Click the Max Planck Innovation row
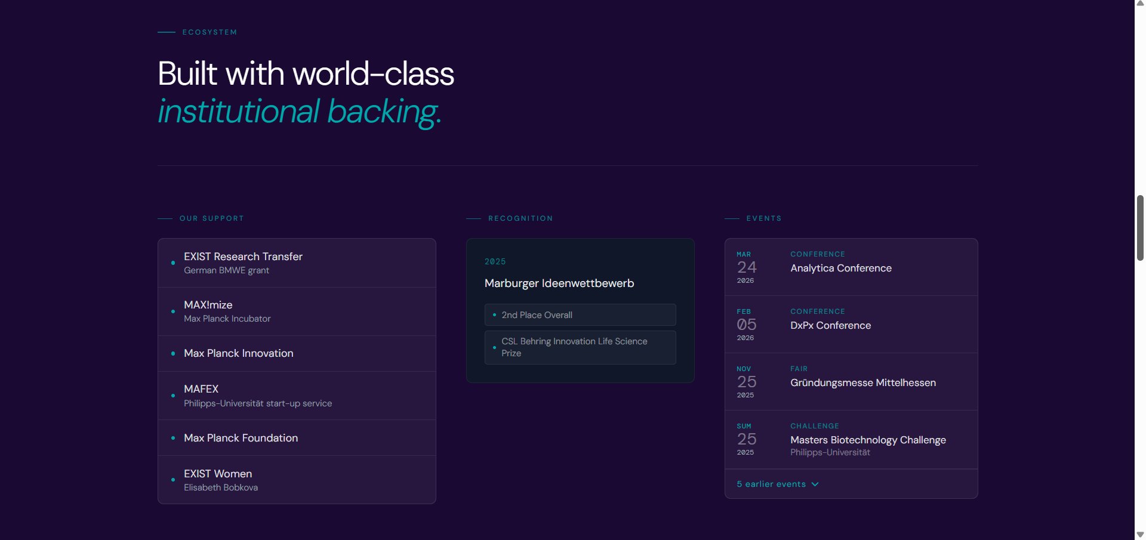The height and width of the screenshot is (540, 1146). pyautogui.click(x=239, y=353)
